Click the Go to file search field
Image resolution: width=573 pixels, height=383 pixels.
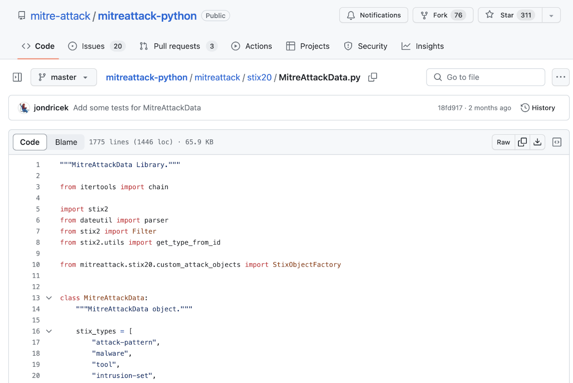(485, 77)
